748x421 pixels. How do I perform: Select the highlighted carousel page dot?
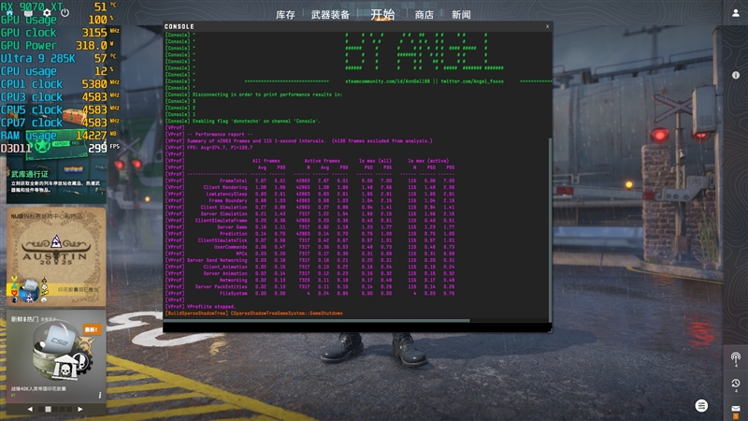tap(48, 409)
